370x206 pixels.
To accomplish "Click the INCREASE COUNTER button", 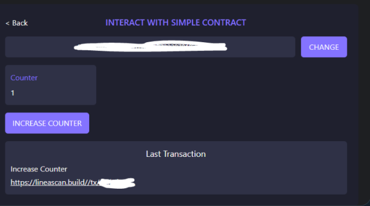I will 47,123.
